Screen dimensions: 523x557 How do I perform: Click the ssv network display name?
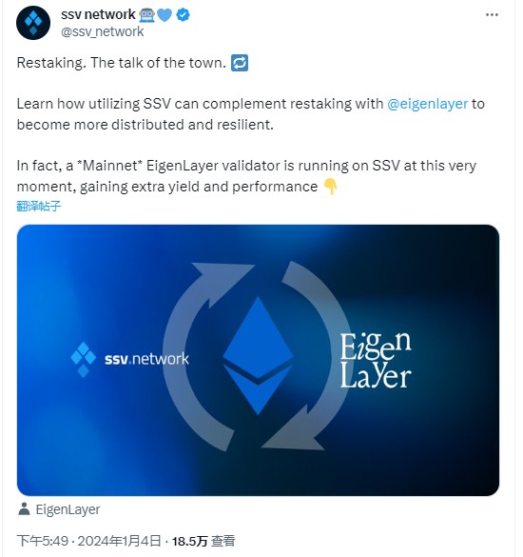(x=98, y=14)
